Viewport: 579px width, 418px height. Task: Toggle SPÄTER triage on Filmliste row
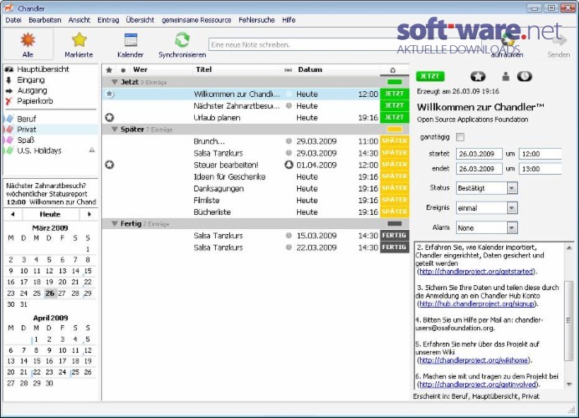click(394, 200)
